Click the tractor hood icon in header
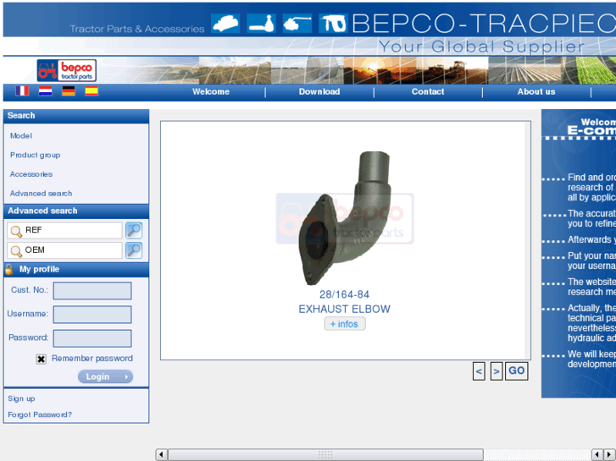616x461 pixels. click(x=225, y=24)
